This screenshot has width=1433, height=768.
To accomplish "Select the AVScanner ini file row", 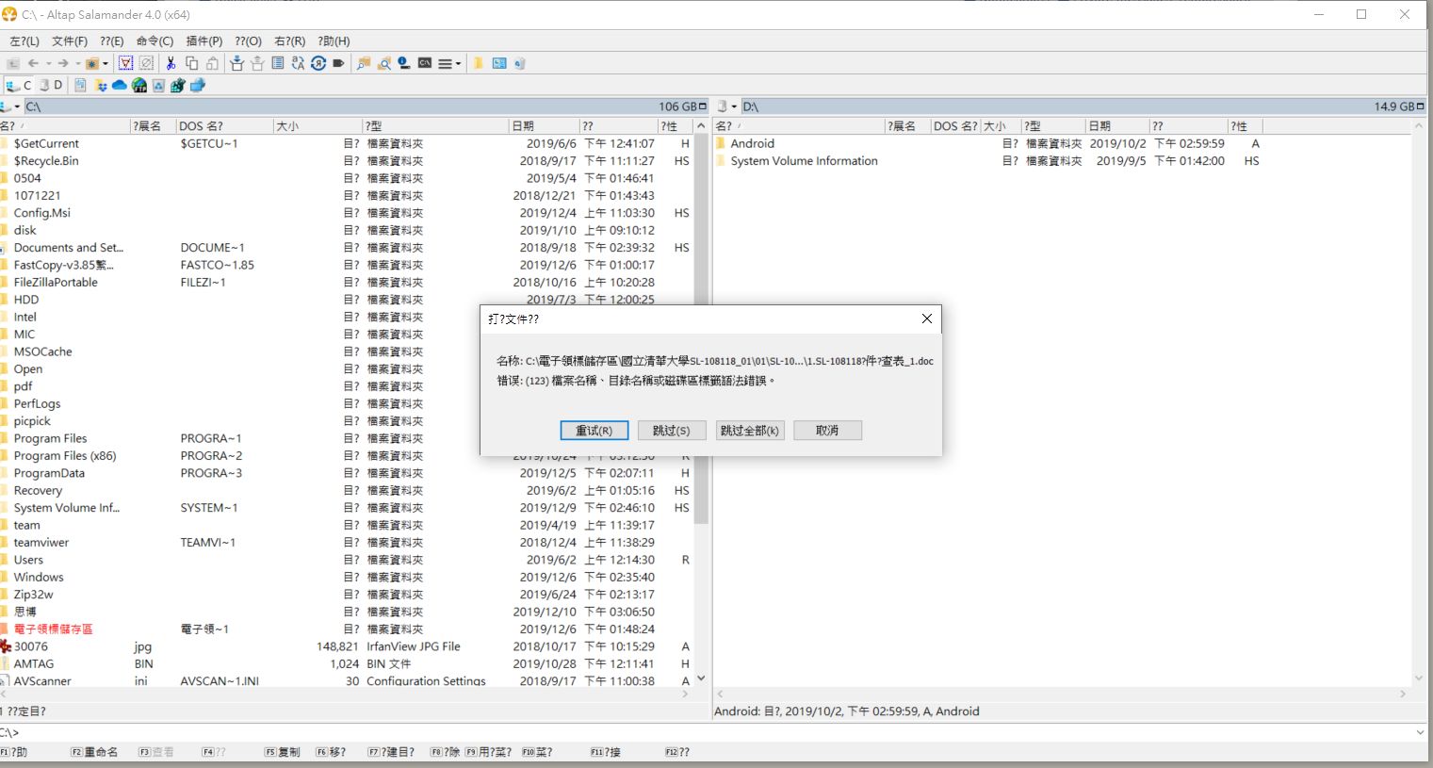I will [x=347, y=680].
